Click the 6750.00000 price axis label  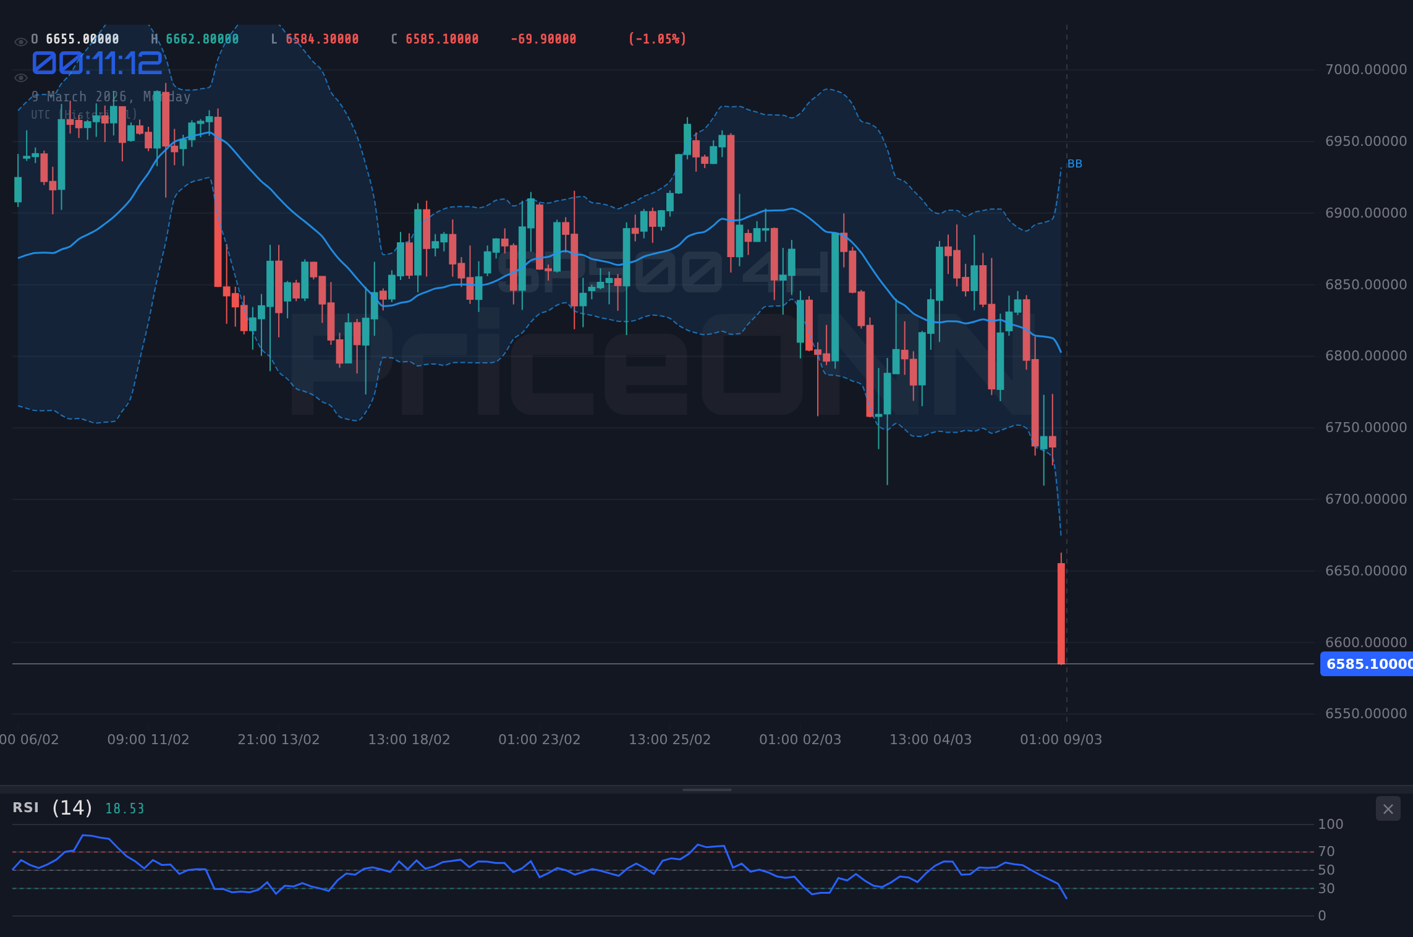pos(1366,427)
